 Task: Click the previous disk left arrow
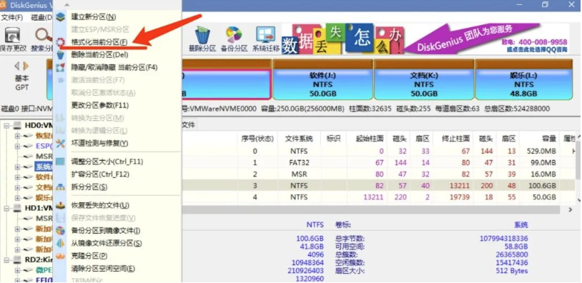[x=16, y=66]
